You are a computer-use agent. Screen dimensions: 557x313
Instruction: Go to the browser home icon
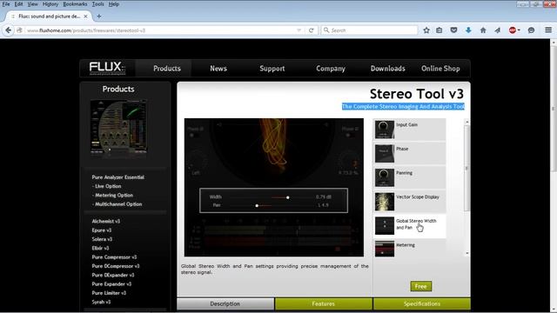pyautogui.click(x=483, y=30)
